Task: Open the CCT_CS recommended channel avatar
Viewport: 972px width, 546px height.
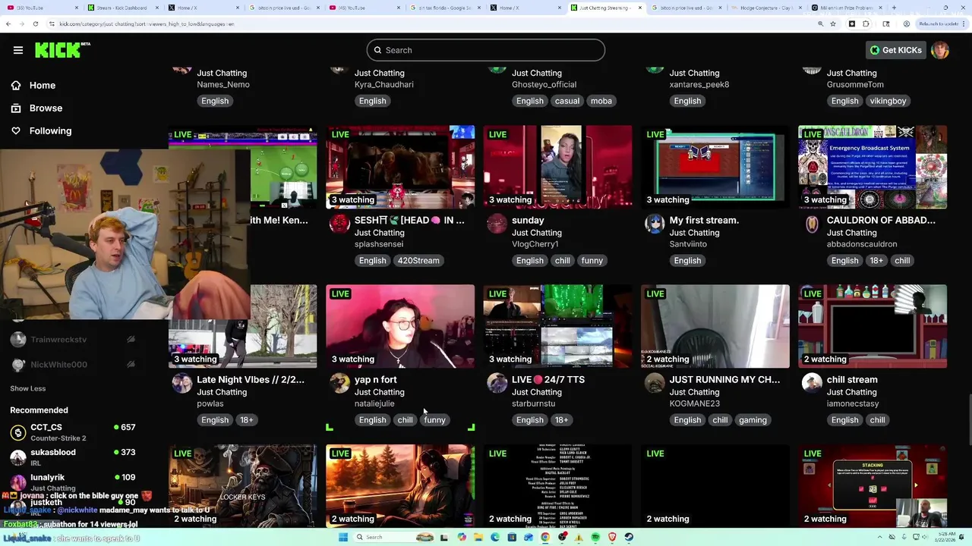Action: tap(18, 432)
